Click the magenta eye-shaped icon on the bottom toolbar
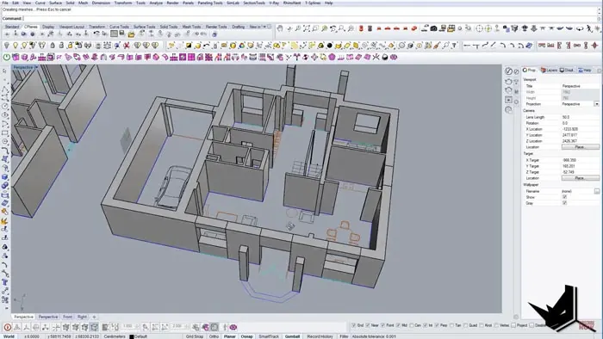Viewport: 603px width, 339px height. (233, 327)
